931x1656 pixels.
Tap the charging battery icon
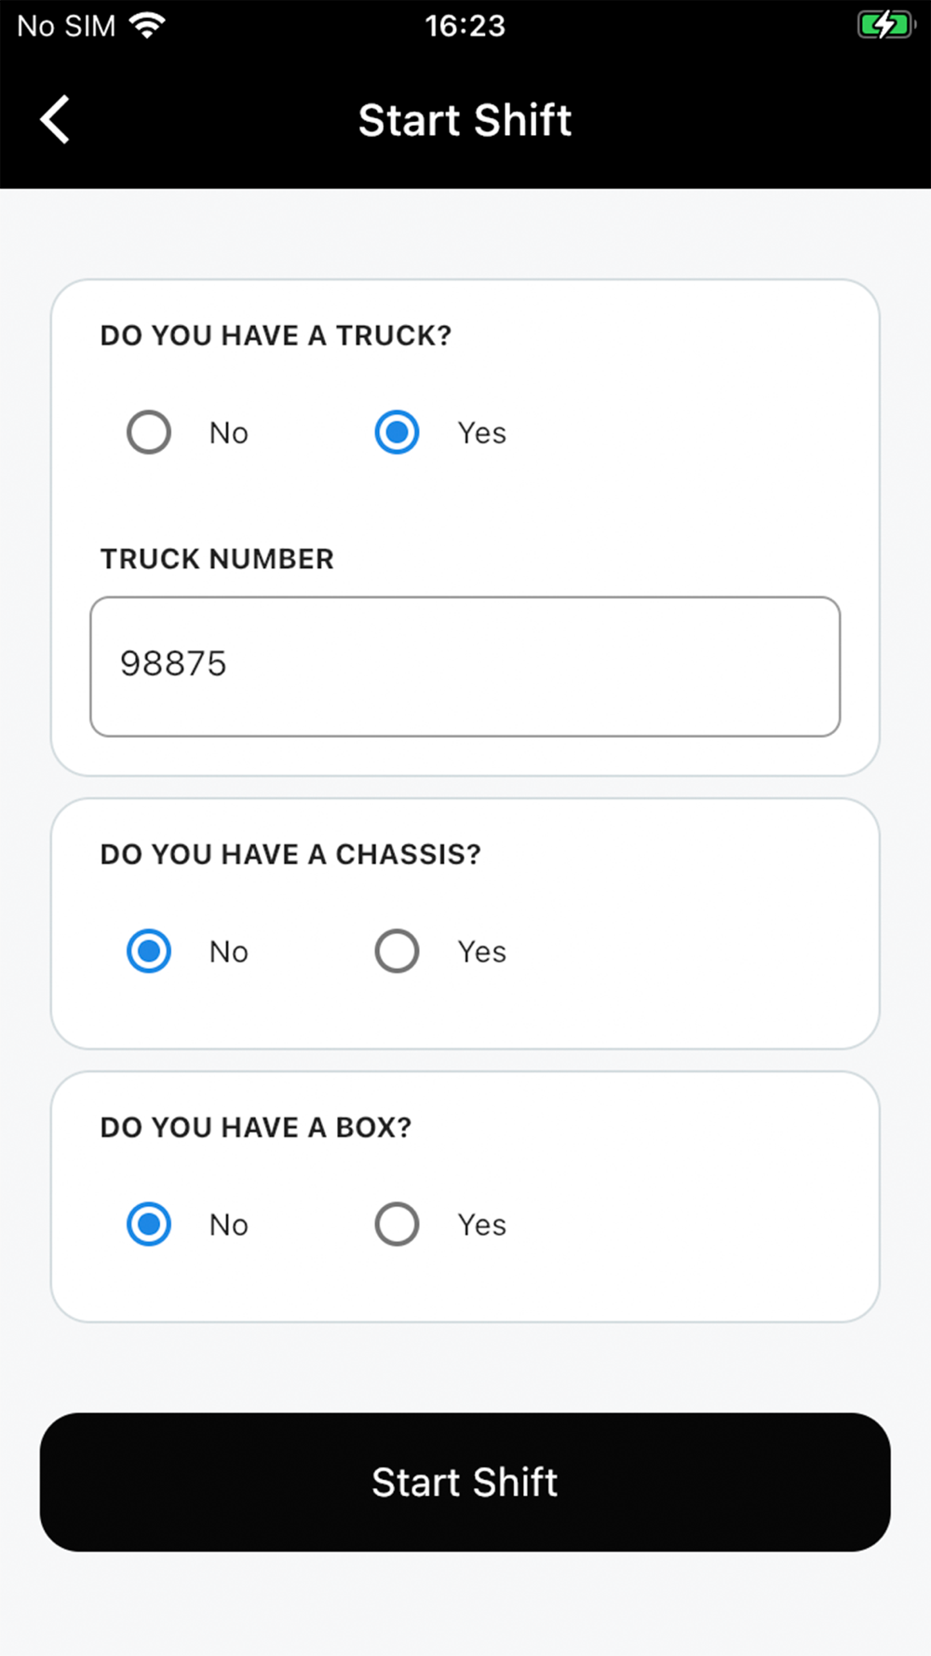coord(884,25)
